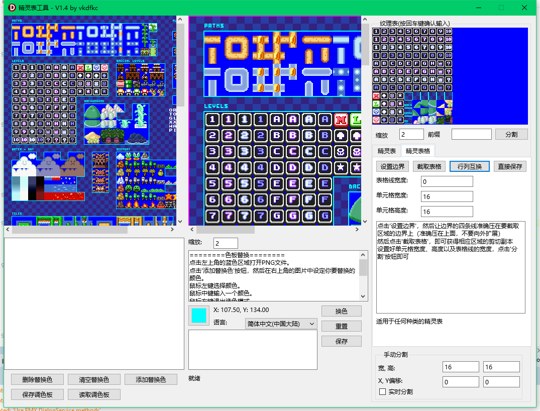Click the 清空替换色 button

pyautogui.click(x=94, y=379)
